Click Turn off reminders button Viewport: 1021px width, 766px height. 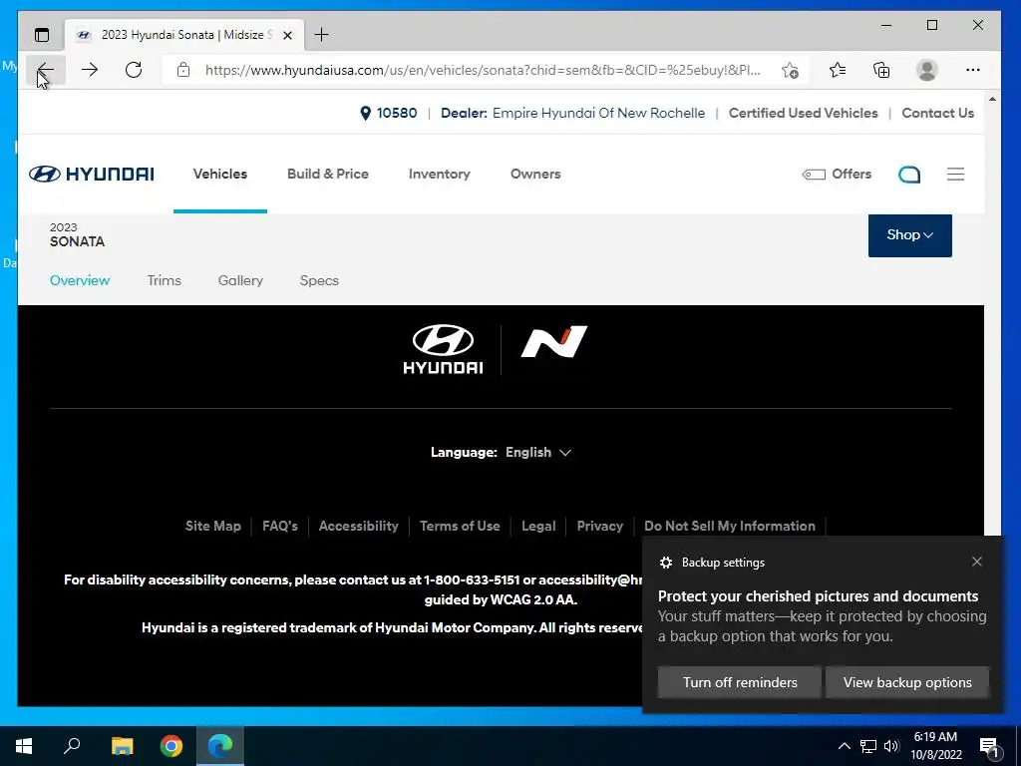tap(740, 682)
